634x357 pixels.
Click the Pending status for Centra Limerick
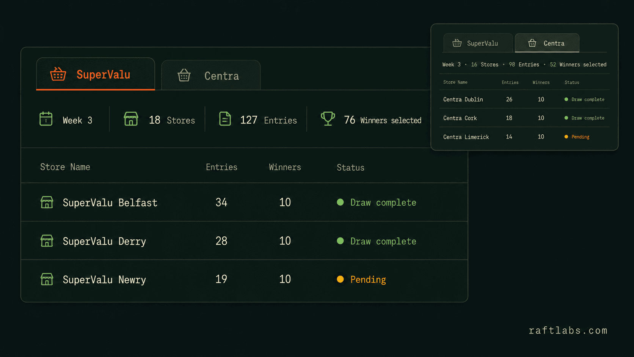[x=580, y=137]
